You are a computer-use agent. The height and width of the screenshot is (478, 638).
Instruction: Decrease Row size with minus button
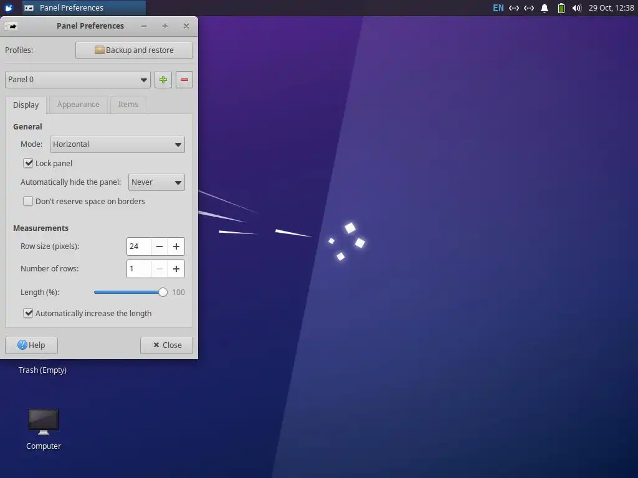159,246
